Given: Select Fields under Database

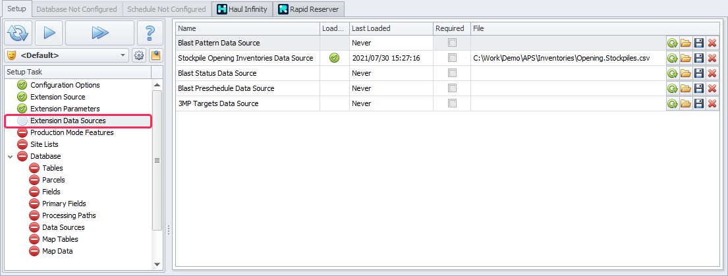Looking at the screenshot, I should (51, 192).
